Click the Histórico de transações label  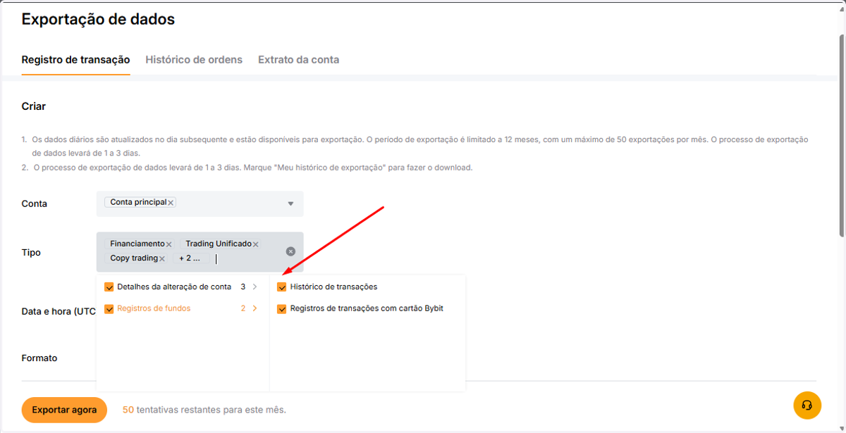(333, 287)
